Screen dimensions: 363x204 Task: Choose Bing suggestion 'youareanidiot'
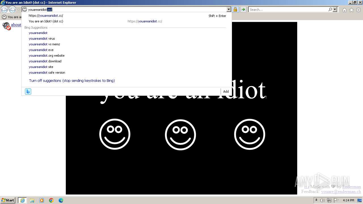tap(38, 33)
